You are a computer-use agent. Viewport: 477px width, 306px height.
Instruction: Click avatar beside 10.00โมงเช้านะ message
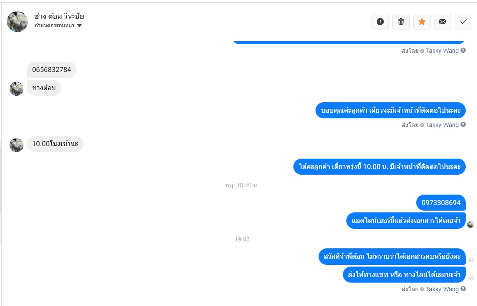pos(16,145)
